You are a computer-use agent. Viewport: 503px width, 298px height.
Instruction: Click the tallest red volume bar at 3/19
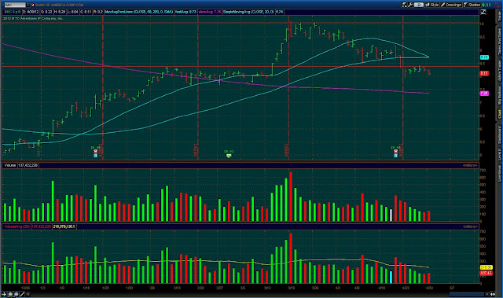[291, 197]
